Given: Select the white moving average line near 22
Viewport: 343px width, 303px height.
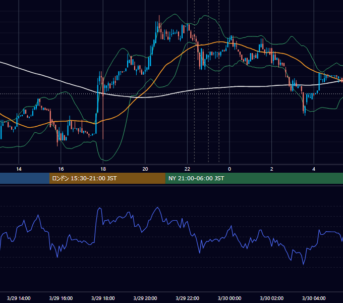Looking at the screenshot, I should tap(187, 90).
